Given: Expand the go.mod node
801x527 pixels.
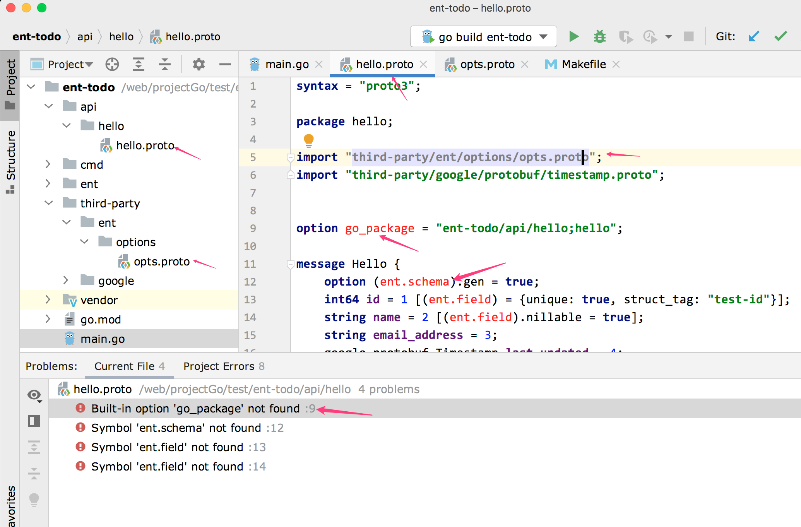Looking at the screenshot, I should [x=48, y=319].
